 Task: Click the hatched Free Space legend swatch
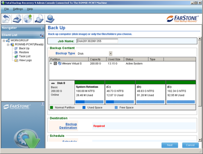116,107
